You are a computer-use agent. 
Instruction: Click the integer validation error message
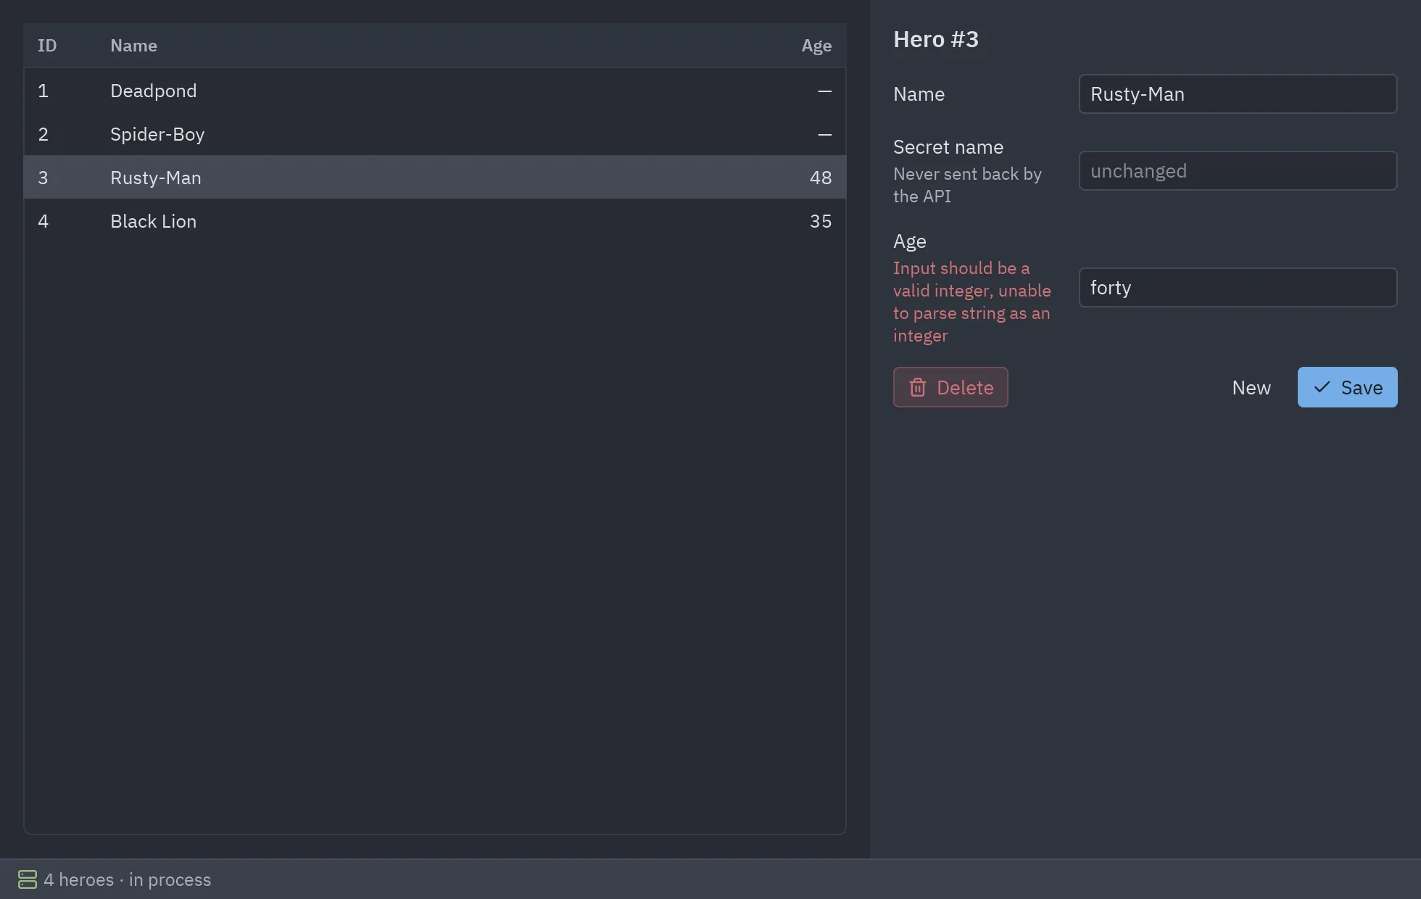971,302
